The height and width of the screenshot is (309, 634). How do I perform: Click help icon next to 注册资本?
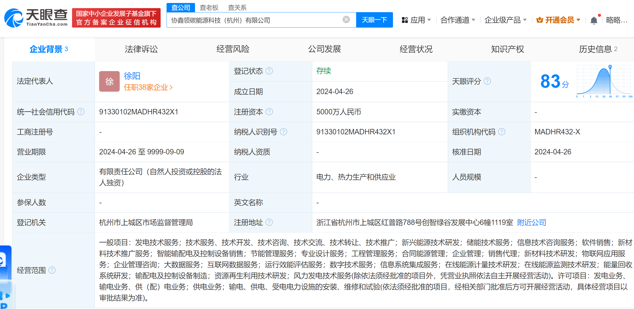[x=269, y=112]
